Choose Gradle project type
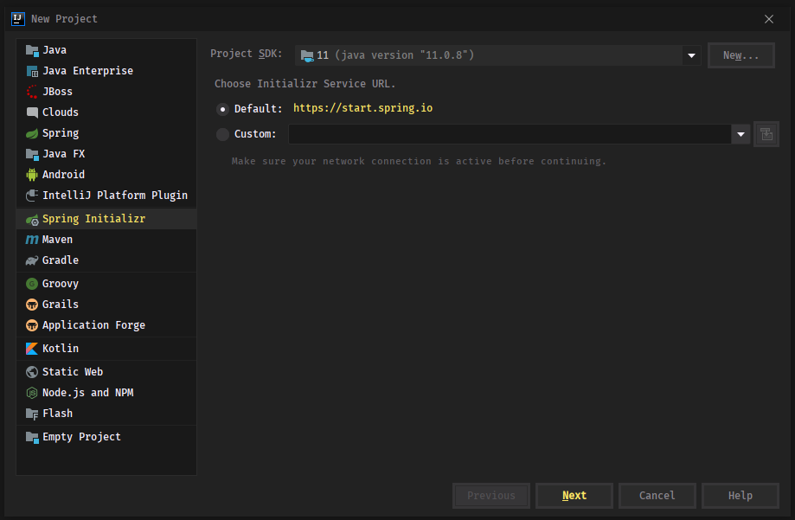Viewport: 795px width, 520px height. 106,260
